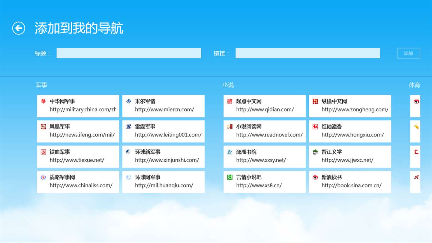Select the 小说阅读网 title text
The width and height of the screenshot is (432, 243).
(x=249, y=127)
